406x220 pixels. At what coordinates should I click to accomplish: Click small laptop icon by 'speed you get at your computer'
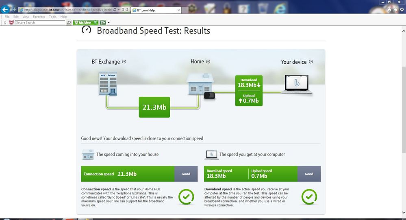pos(212,155)
